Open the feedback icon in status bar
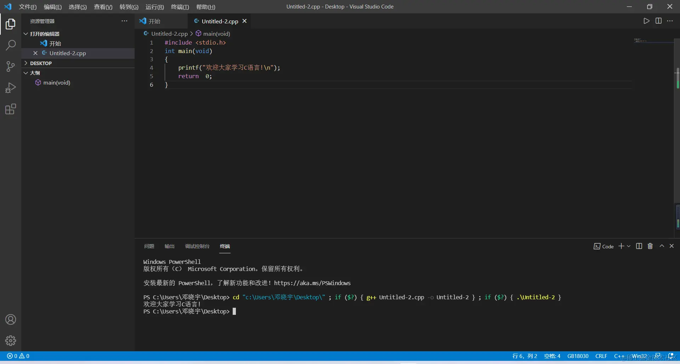Screen dimensions: 680x364 (x=657, y=356)
